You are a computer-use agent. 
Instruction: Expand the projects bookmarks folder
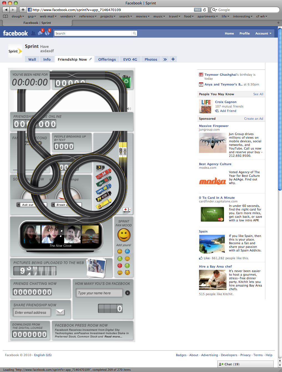click(108, 16)
